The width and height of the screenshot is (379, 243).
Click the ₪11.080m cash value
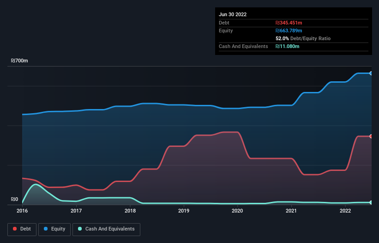288,46
